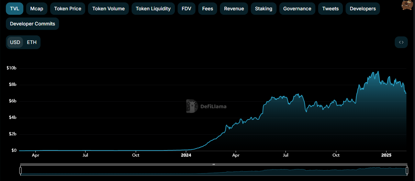The image size is (415, 181).
Task: Toggle the Staking metric
Action: tap(263, 9)
